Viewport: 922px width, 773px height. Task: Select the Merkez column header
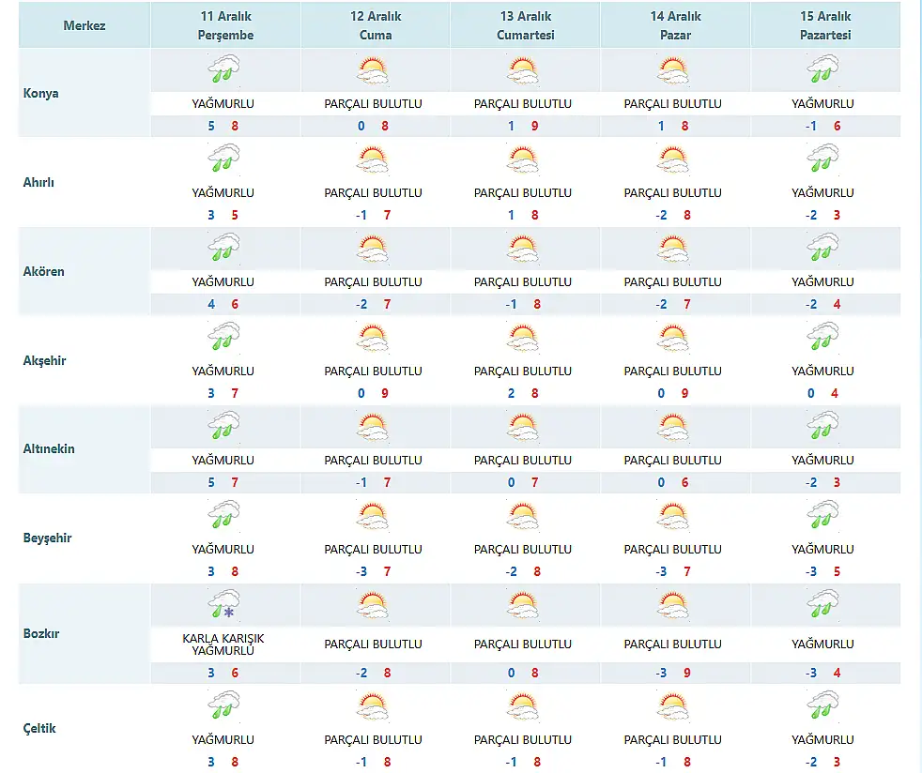pos(85,25)
